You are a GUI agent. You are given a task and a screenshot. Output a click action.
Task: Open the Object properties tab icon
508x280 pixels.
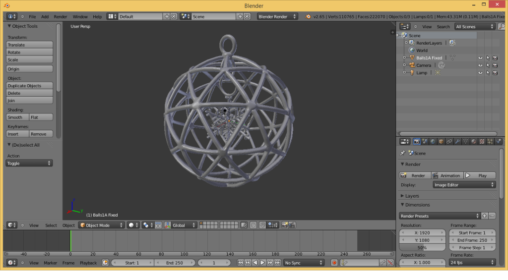441,142
